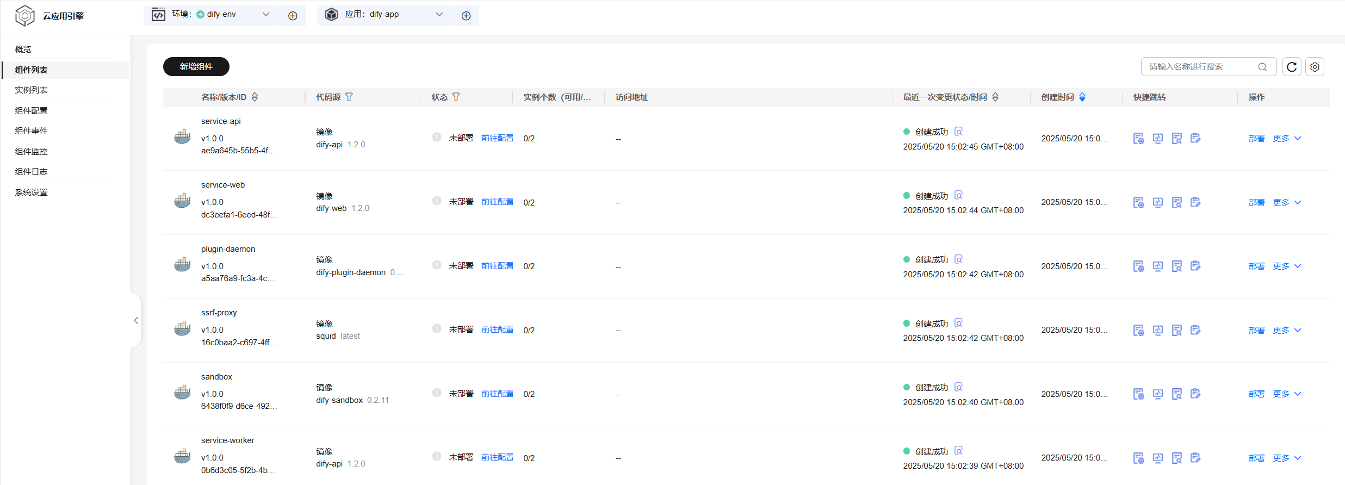Click the service-worker component name
Viewport: 1345px width, 485px height.
tap(228, 440)
